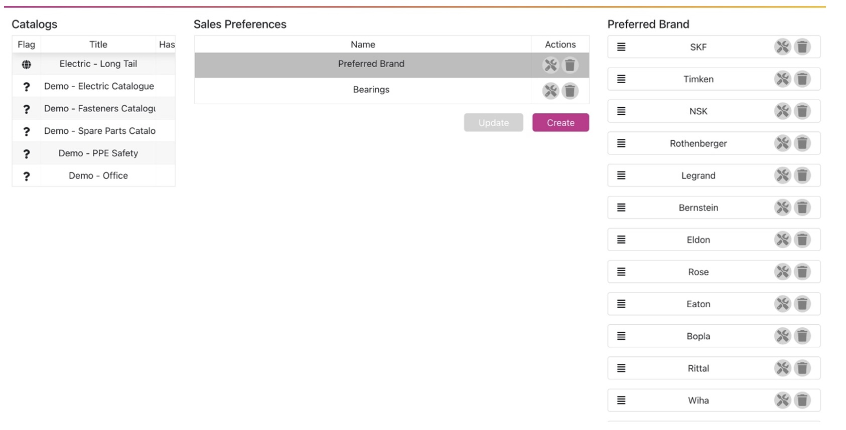This screenshot has height=430, width=846.
Task: Select the Preferred Brand preference row
Action: (392, 65)
